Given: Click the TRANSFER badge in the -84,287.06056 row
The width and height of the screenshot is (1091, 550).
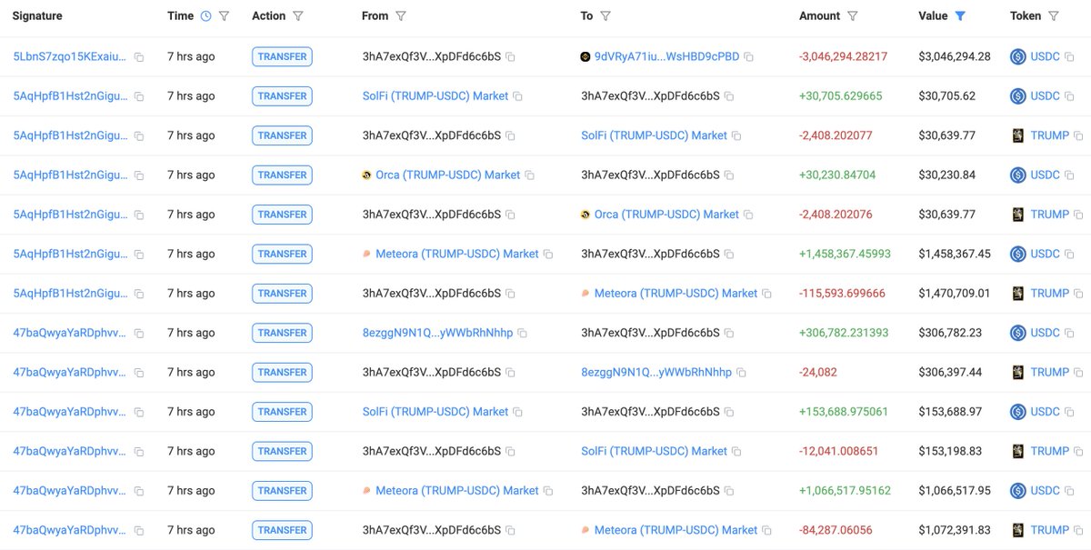Looking at the screenshot, I should (282, 530).
